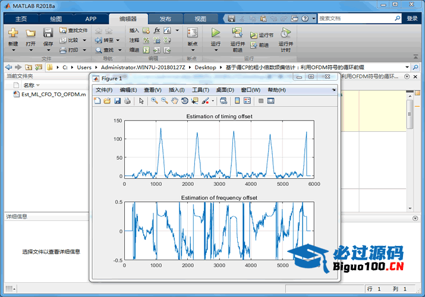Viewport: 425px width, 297px height.
Task: Click the Save (保存) floppy icon
Action: pyautogui.click(x=48, y=33)
